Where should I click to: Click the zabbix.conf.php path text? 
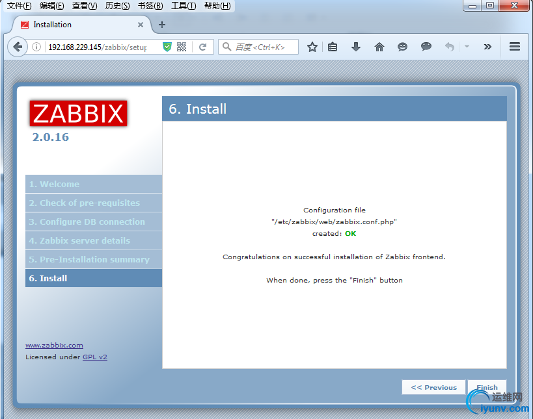point(334,222)
